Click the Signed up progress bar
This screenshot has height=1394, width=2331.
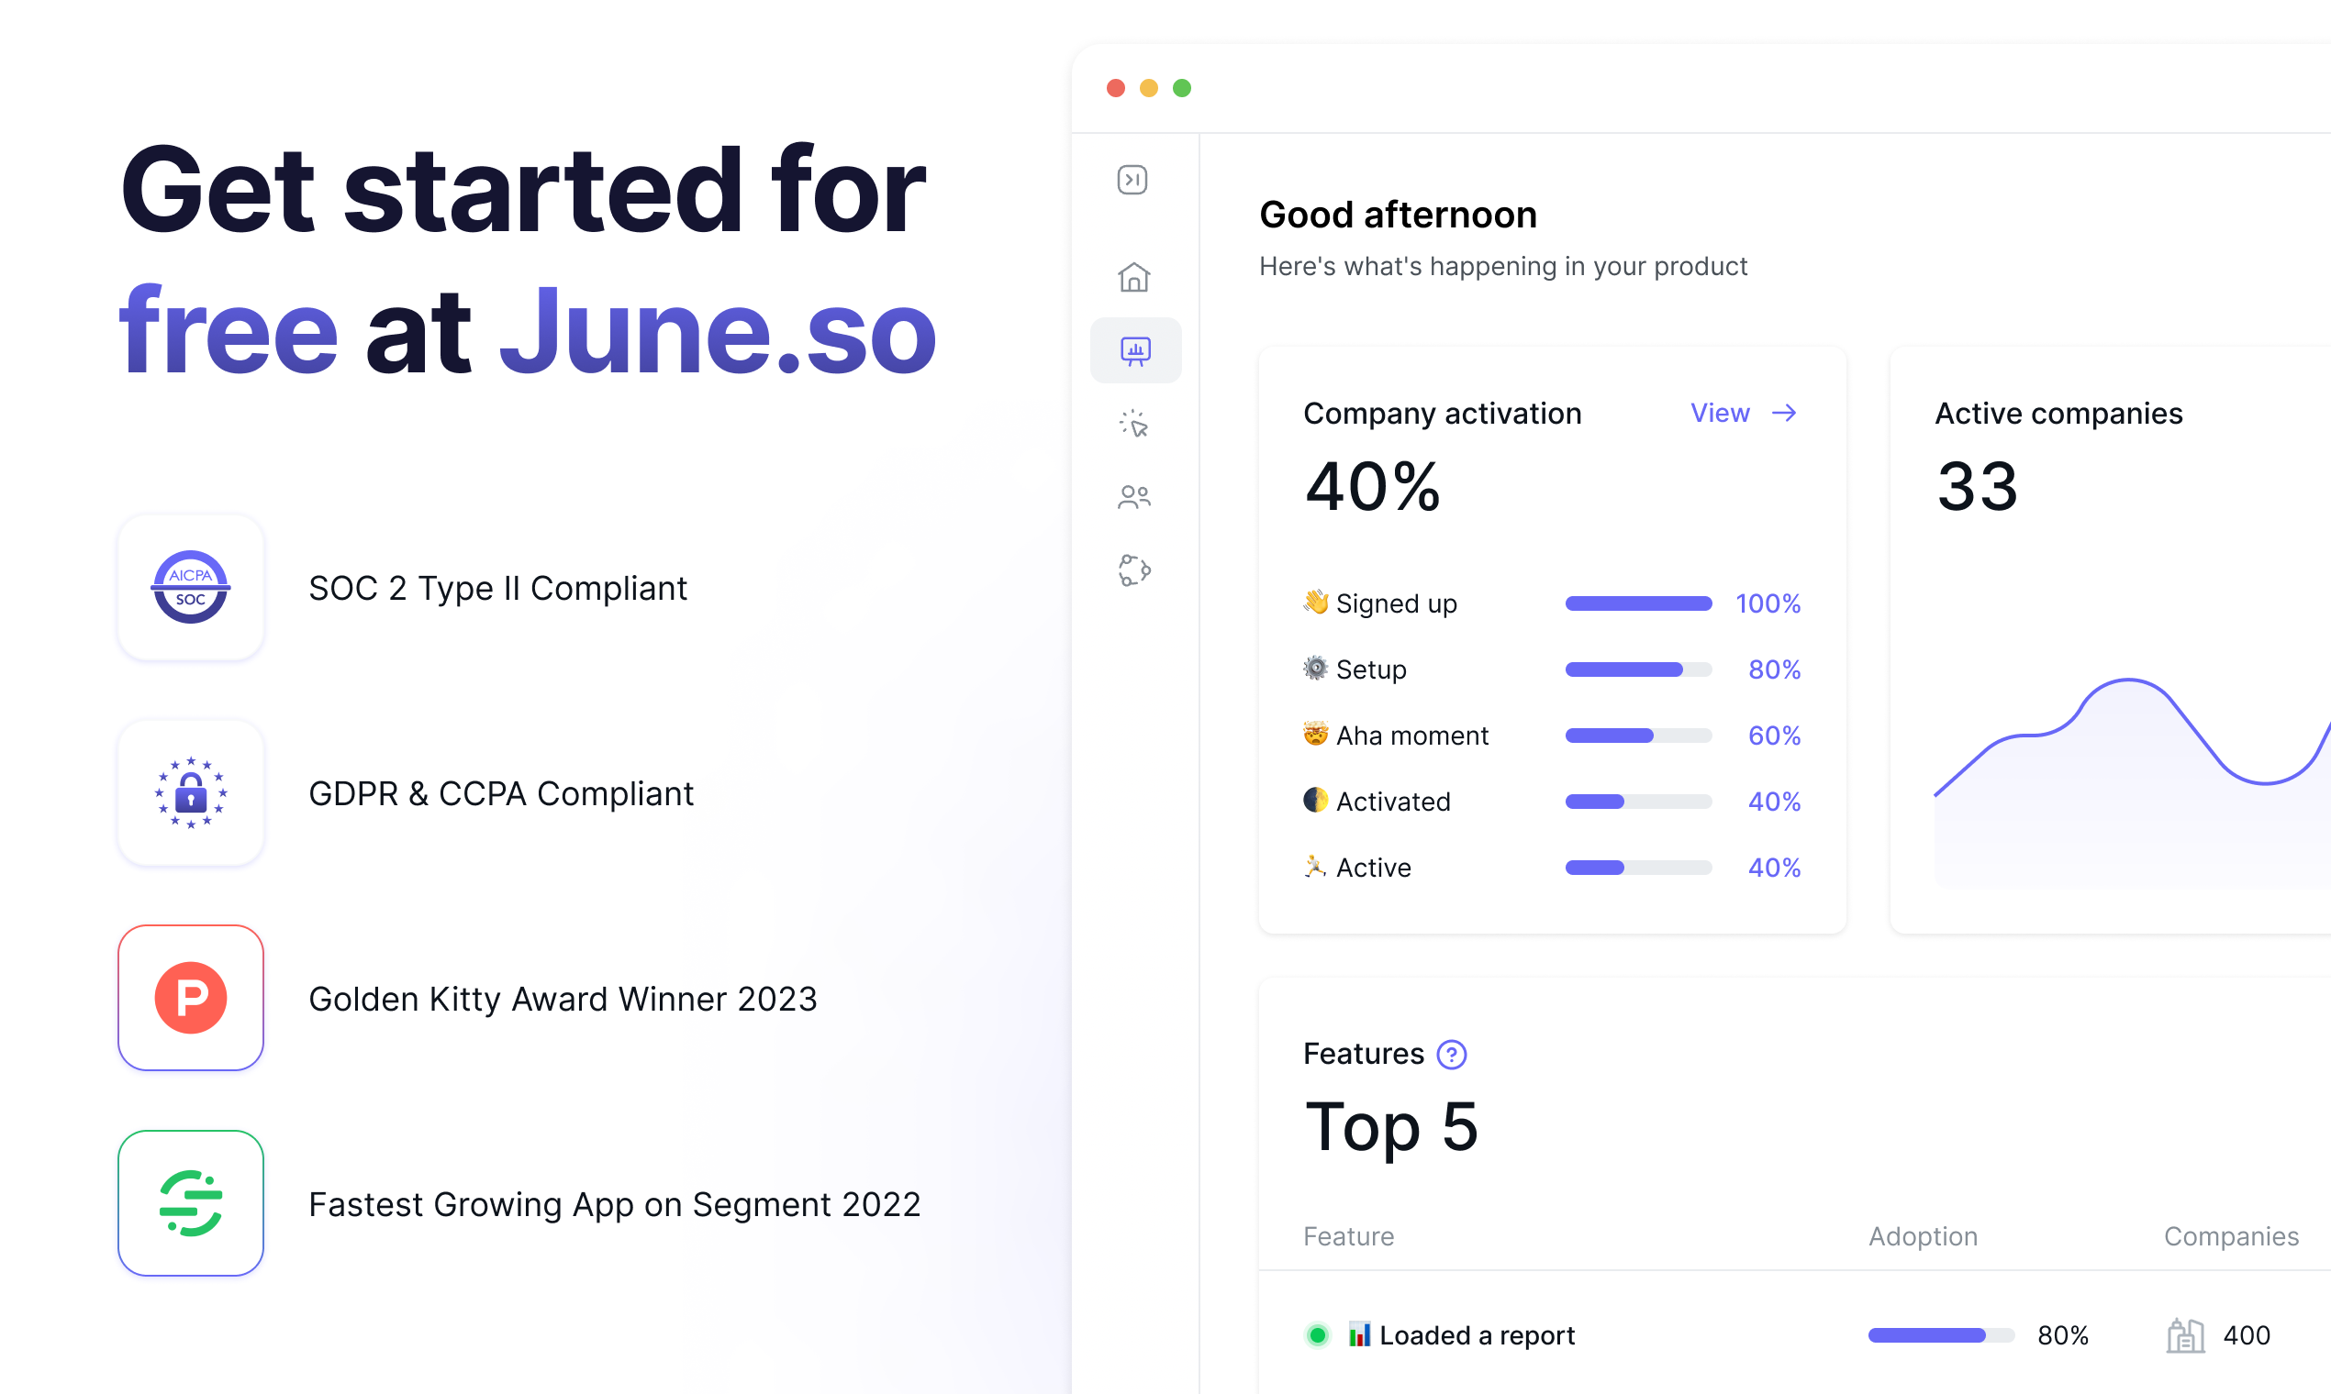(x=1638, y=603)
